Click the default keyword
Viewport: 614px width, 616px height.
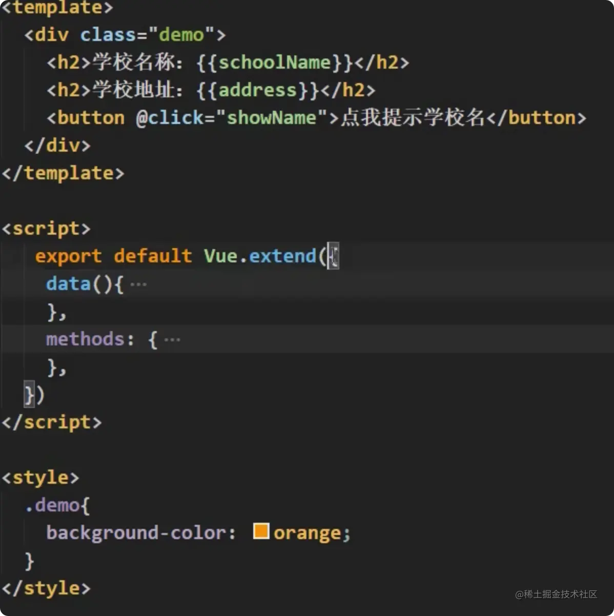pos(153,256)
